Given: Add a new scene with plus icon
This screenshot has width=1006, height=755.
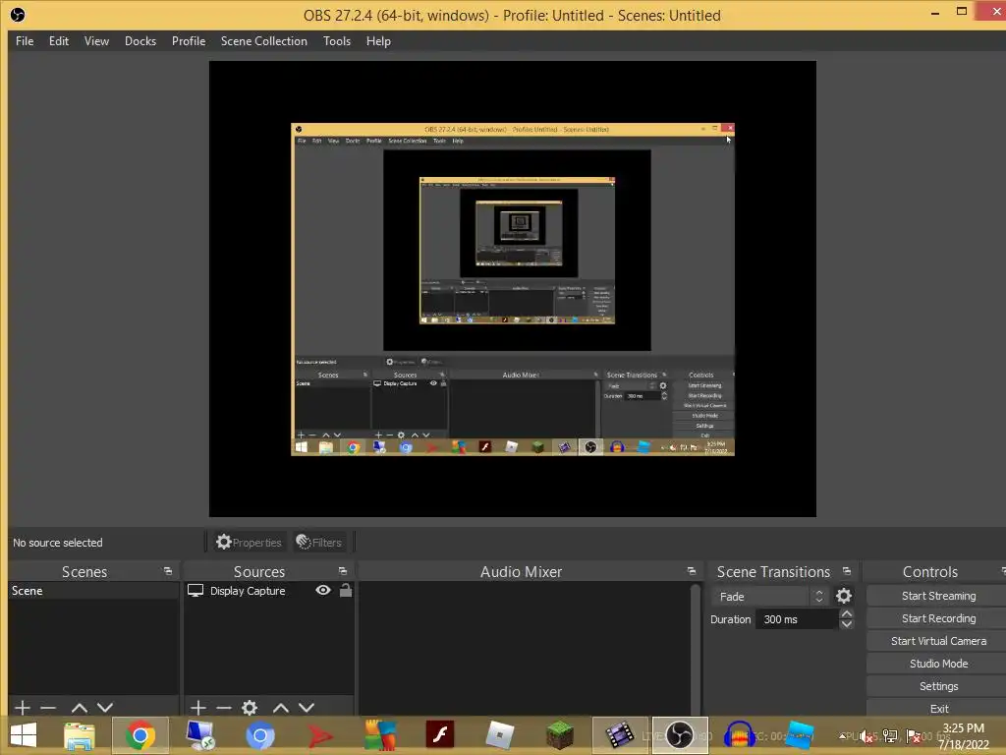Looking at the screenshot, I should click(23, 708).
